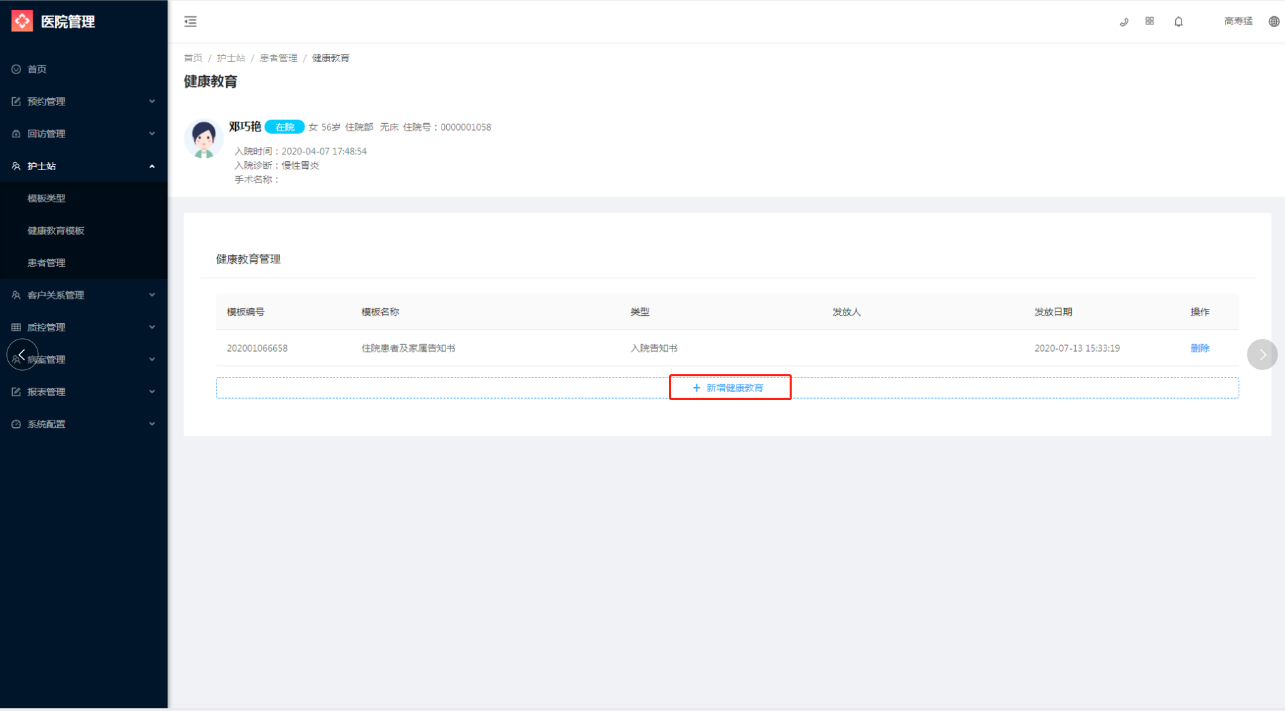1285x711 pixels.
Task: Click the 预约管理 edit icon in sidebar
Action: click(16, 101)
